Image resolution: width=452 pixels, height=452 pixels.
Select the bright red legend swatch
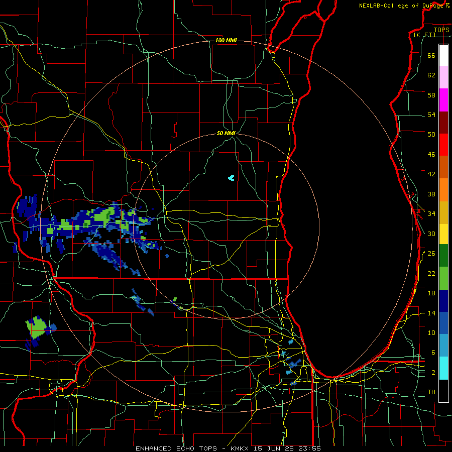[x=443, y=145]
